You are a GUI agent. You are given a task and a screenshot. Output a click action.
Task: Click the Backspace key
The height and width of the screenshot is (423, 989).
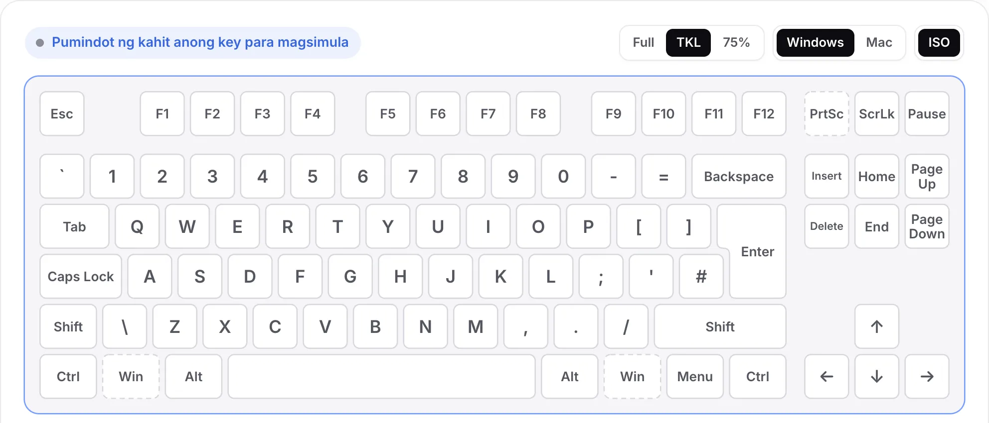point(739,176)
